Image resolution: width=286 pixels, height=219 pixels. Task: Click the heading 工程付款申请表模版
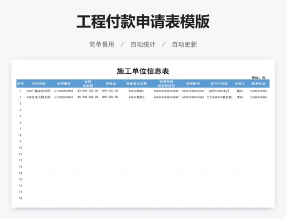pyautogui.click(x=143, y=22)
